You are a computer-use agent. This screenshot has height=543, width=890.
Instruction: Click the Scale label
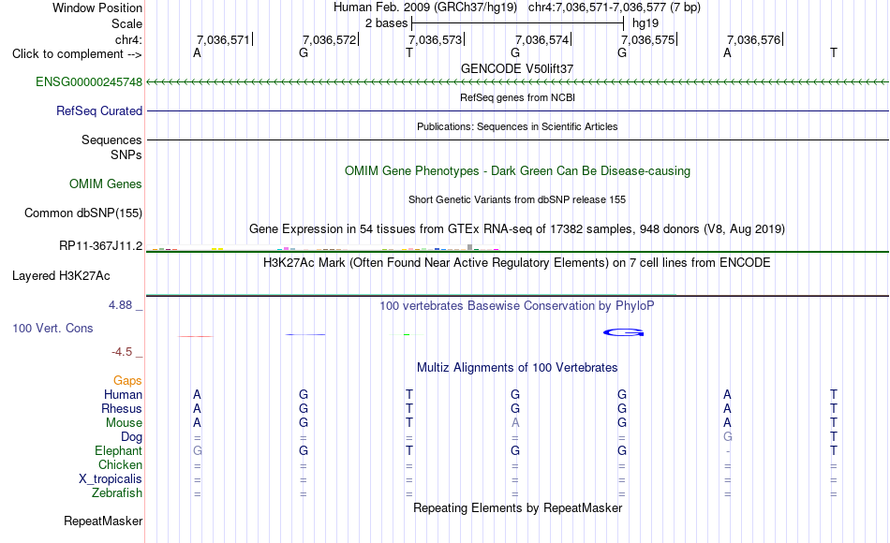tap(127, 23)
